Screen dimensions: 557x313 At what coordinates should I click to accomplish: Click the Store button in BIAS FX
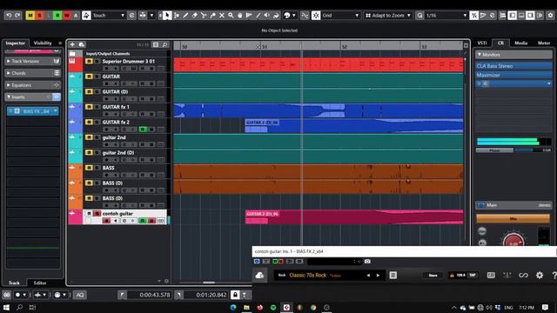(x=433, y=275)
